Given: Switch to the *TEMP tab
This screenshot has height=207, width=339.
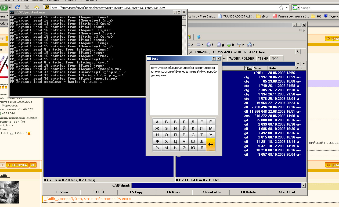Looking at the screenshot, I should click(x=263, y=58).
